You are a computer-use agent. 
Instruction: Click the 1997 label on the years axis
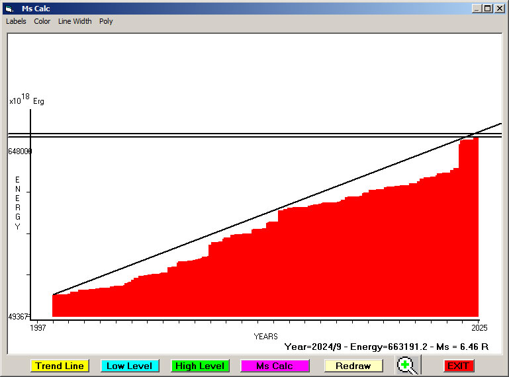click(38, 327)
